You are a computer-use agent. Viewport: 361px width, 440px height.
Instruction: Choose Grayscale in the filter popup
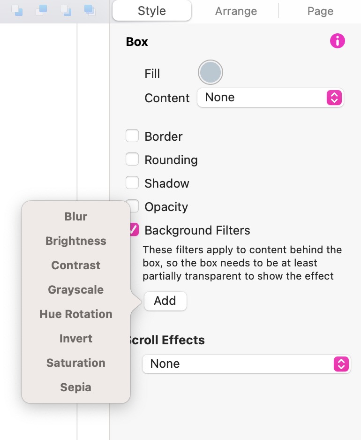pos(76,290)
